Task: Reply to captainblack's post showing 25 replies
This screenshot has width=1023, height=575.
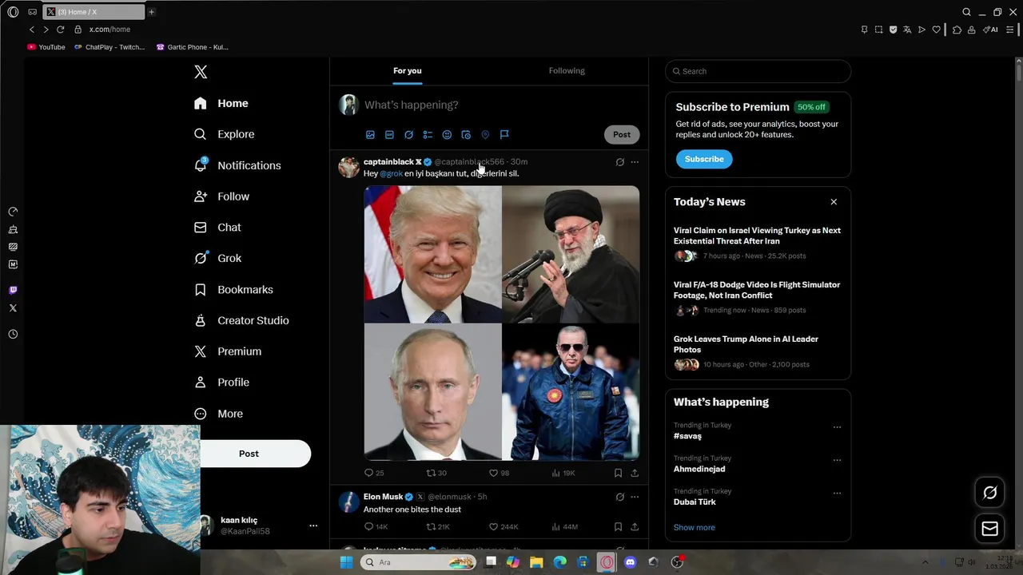Action: click(x=373, y=473)
